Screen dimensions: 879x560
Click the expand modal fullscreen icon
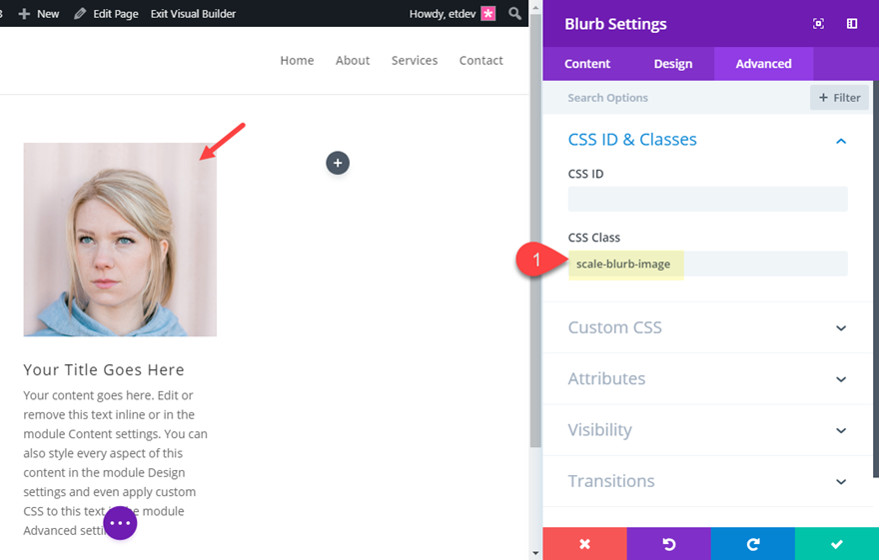(819, 24)
